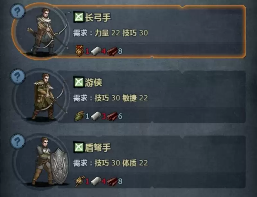Toggle the green box beside 盾弩手
This screenshot has width=257, height=197.
tap(79, 147)
